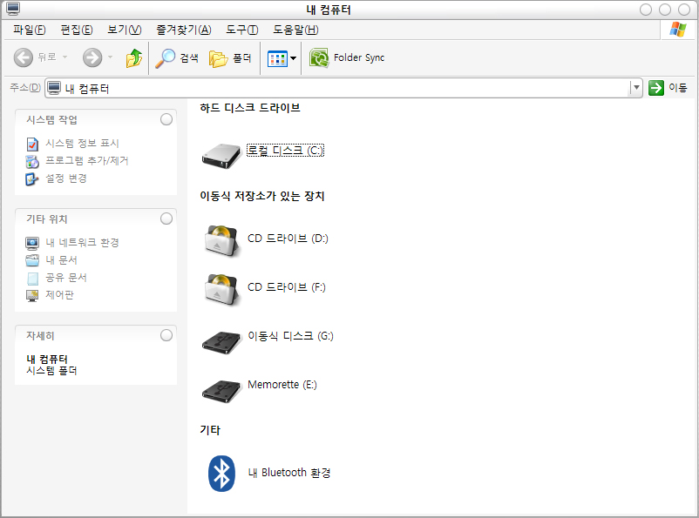Screen dimensions: 699x518
Task: Collapse the 시스템 작업 panel
Action: [166, 119]
